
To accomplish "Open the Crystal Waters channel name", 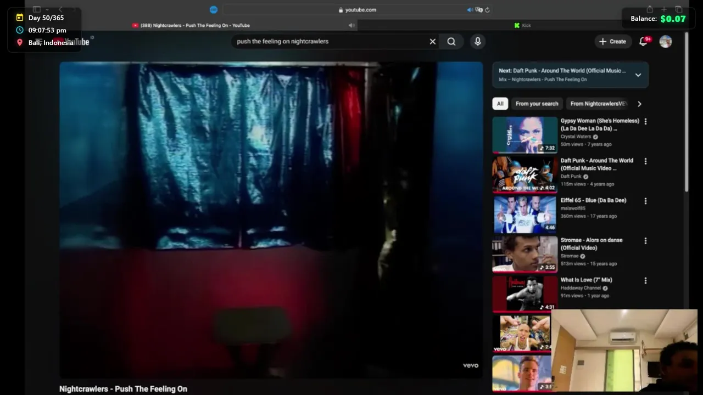I will 576,137.
